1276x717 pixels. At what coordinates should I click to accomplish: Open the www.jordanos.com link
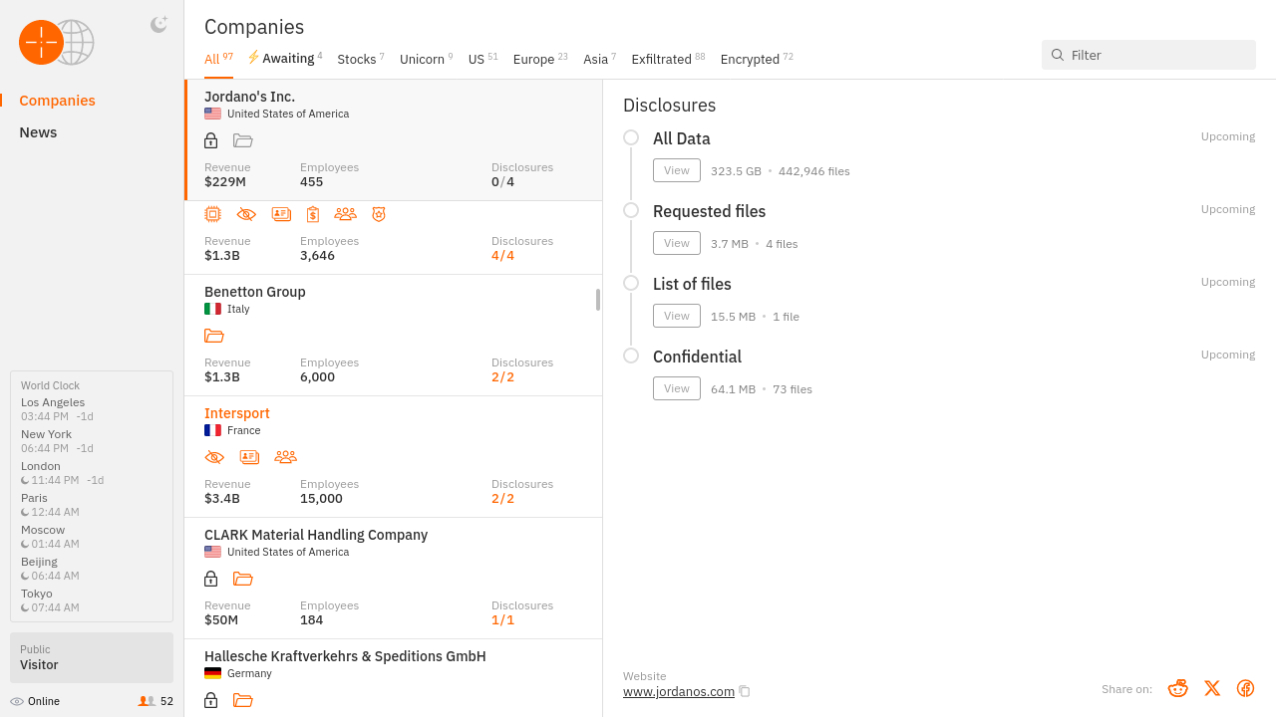point(678,691)
